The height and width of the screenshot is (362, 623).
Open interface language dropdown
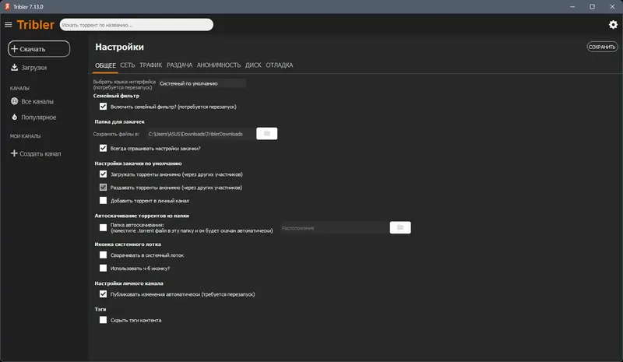tap(202, 83)
